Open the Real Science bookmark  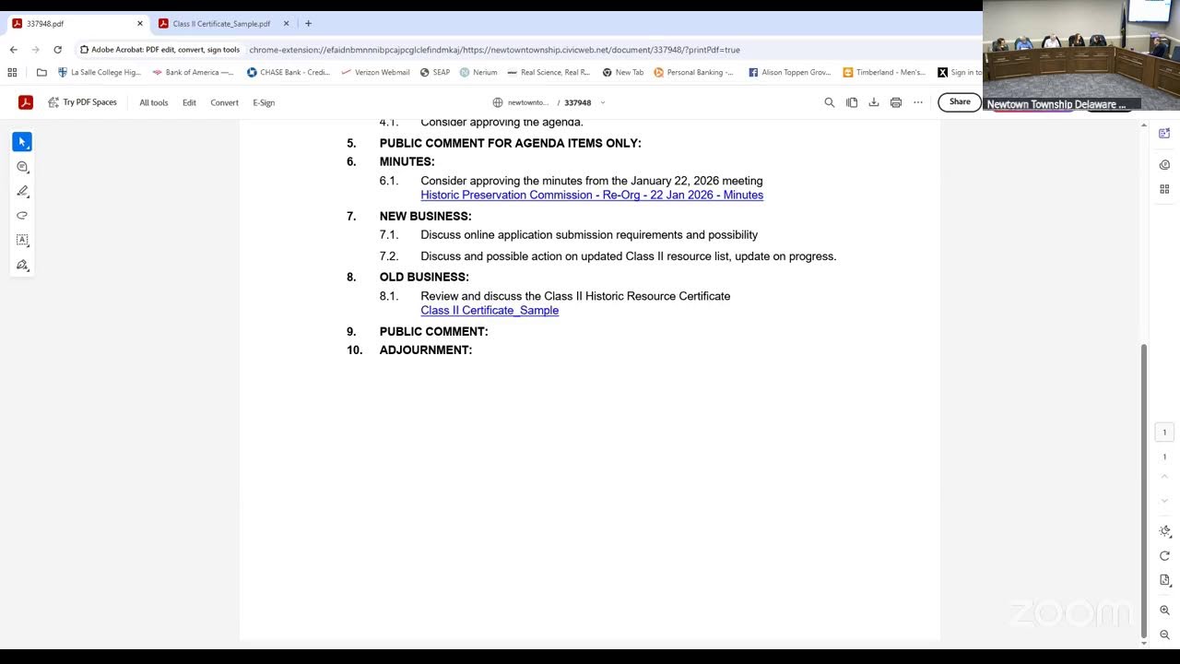click(549, 72)
